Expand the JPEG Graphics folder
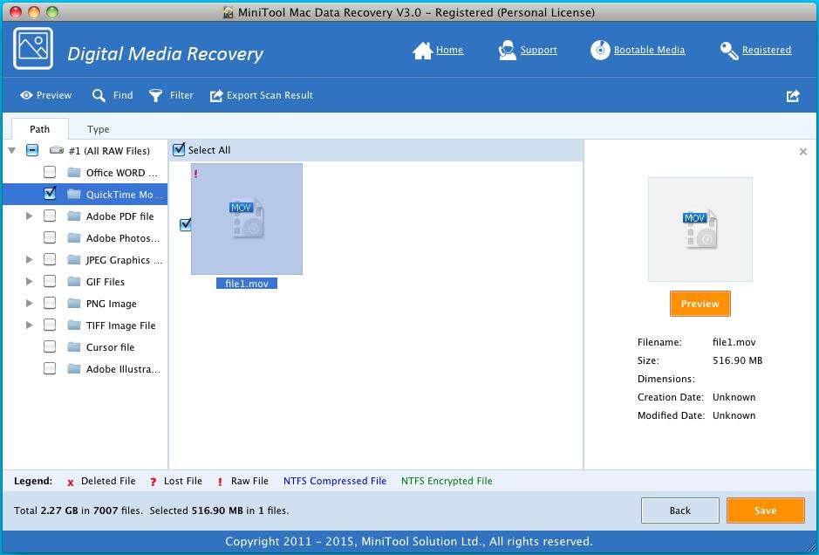819x555 pixels. pyautogui.click(x=30, y=260)
